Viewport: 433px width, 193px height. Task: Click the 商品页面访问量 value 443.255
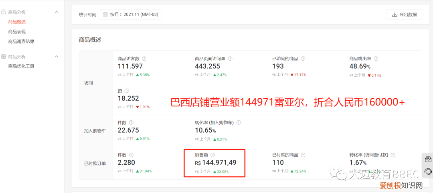click(x=207, y=66)
